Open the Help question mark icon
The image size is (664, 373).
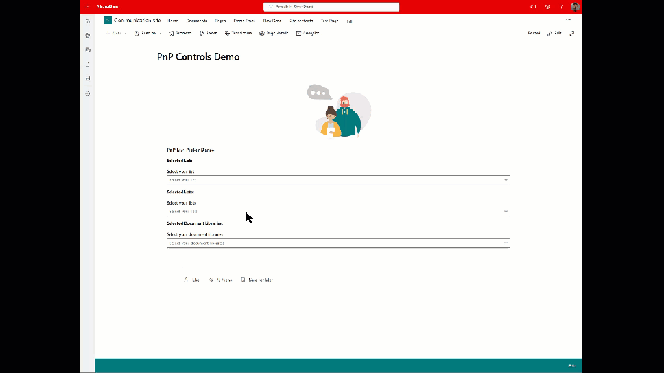coord(562,6)
